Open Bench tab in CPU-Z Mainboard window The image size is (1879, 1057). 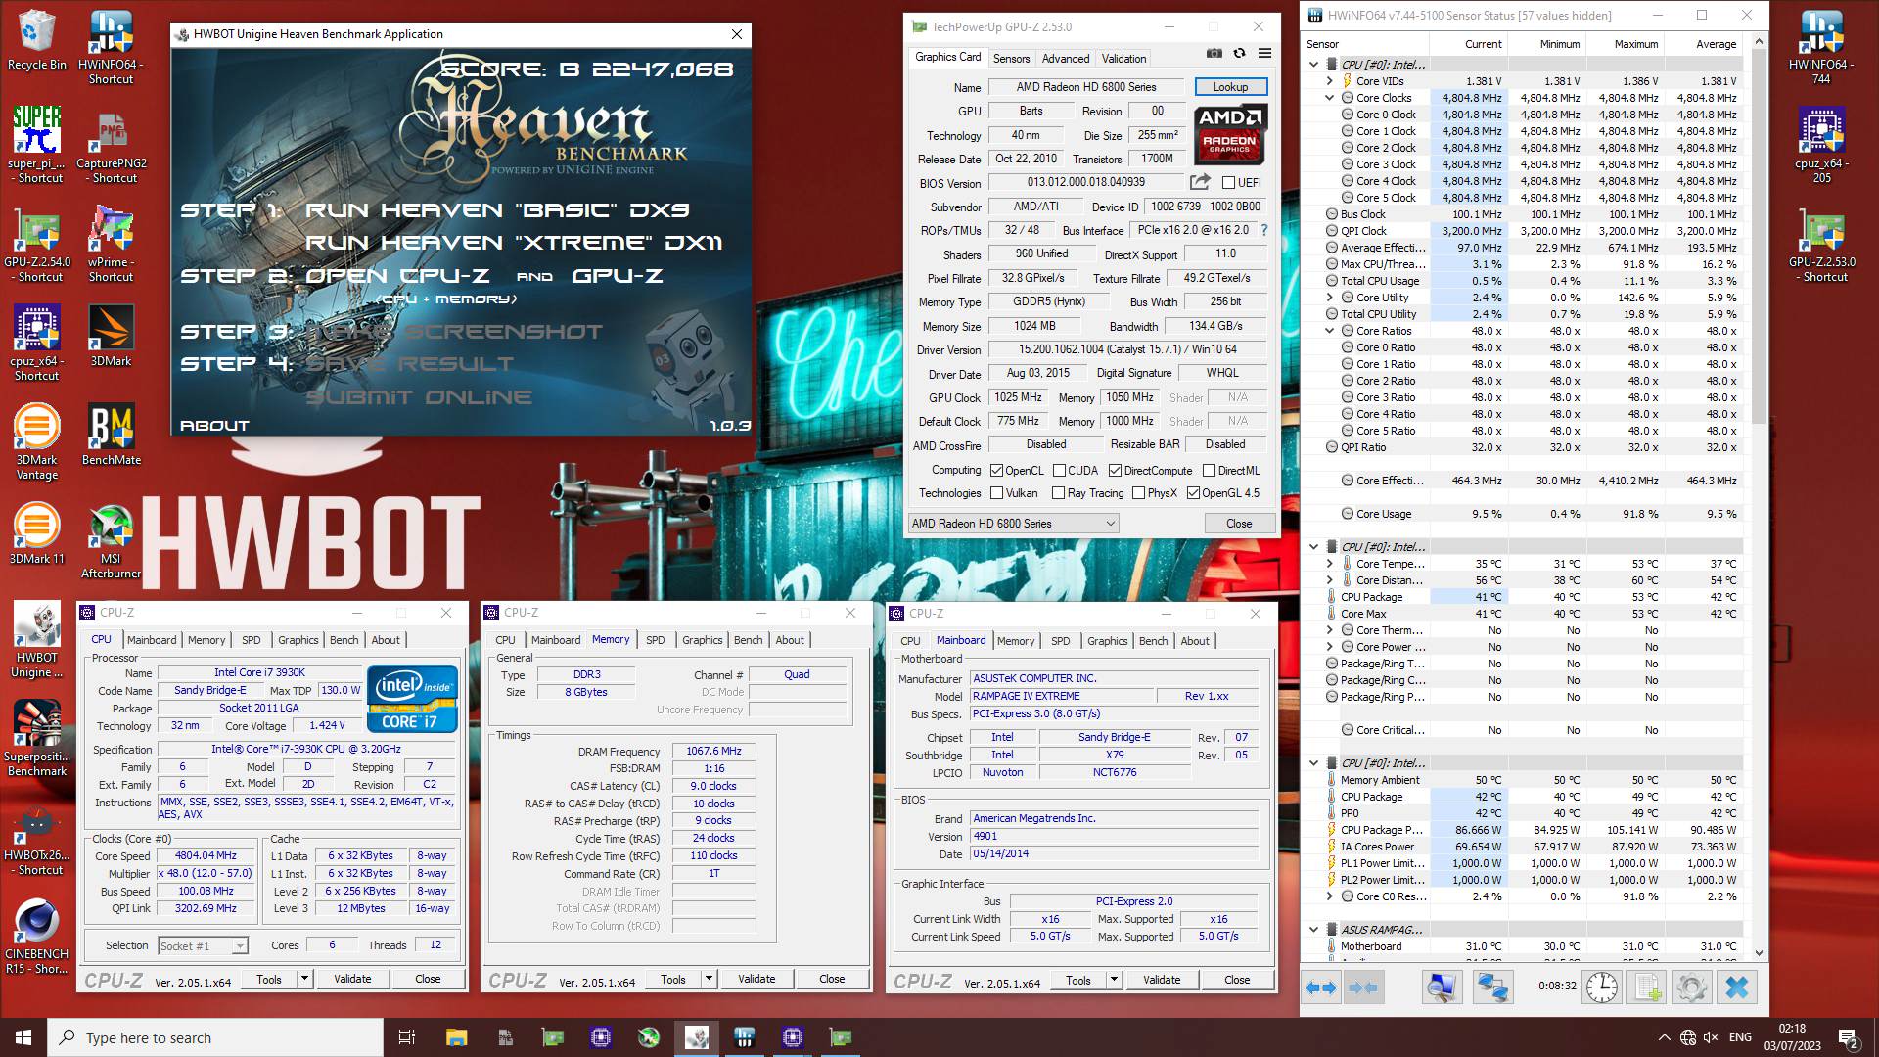[1153, 641]
